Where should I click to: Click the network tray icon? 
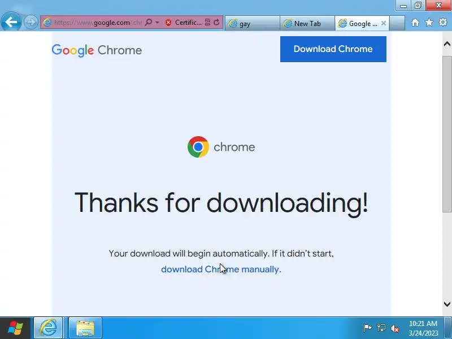tap(381, 328)
